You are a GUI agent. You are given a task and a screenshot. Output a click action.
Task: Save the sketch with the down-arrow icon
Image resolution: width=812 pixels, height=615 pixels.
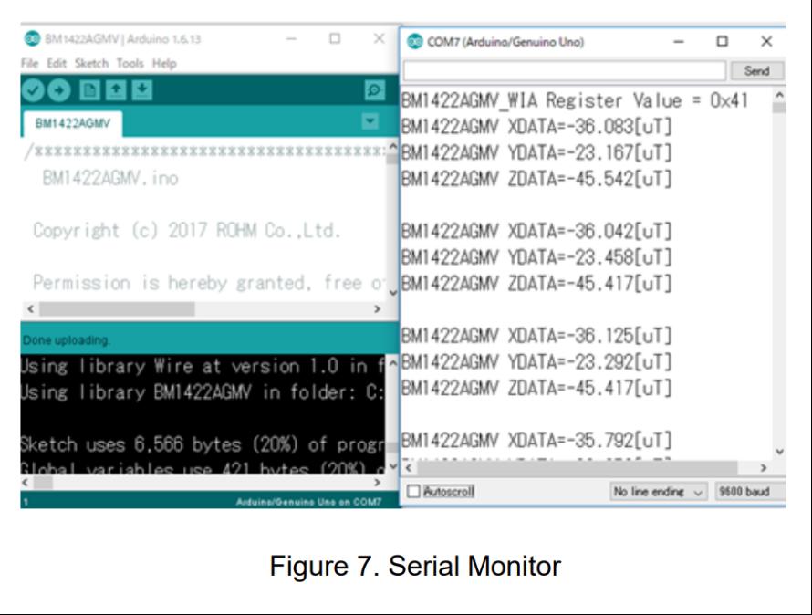142,90
